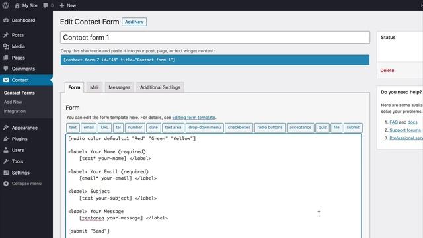Open Add New under Contact menu
Image resolution: width=423 pixels, height=238 pixels.
pyautogui.click(x=13, y=102)
